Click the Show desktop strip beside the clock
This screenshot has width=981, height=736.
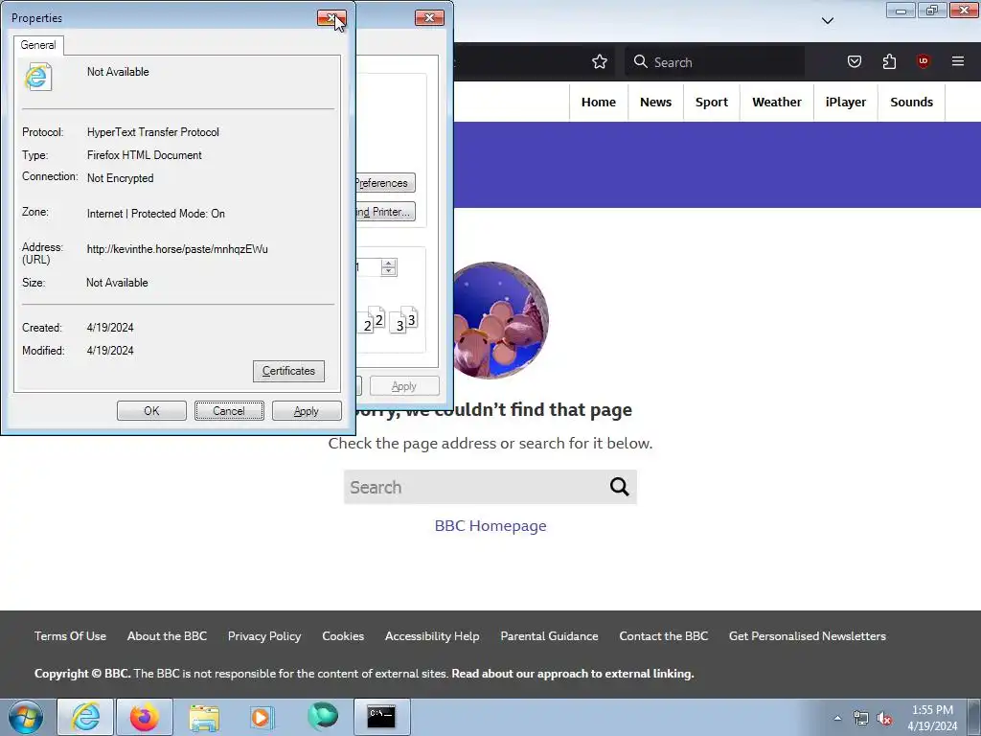tap(974, 717)
